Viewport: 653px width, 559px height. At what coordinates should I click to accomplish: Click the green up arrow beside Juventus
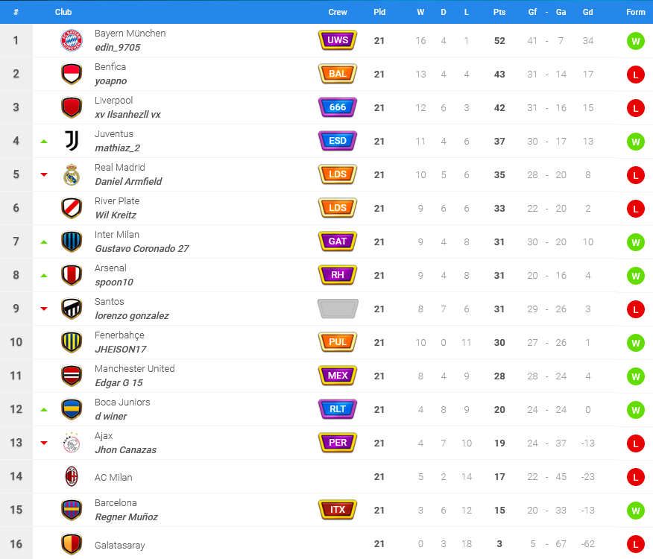44,142
